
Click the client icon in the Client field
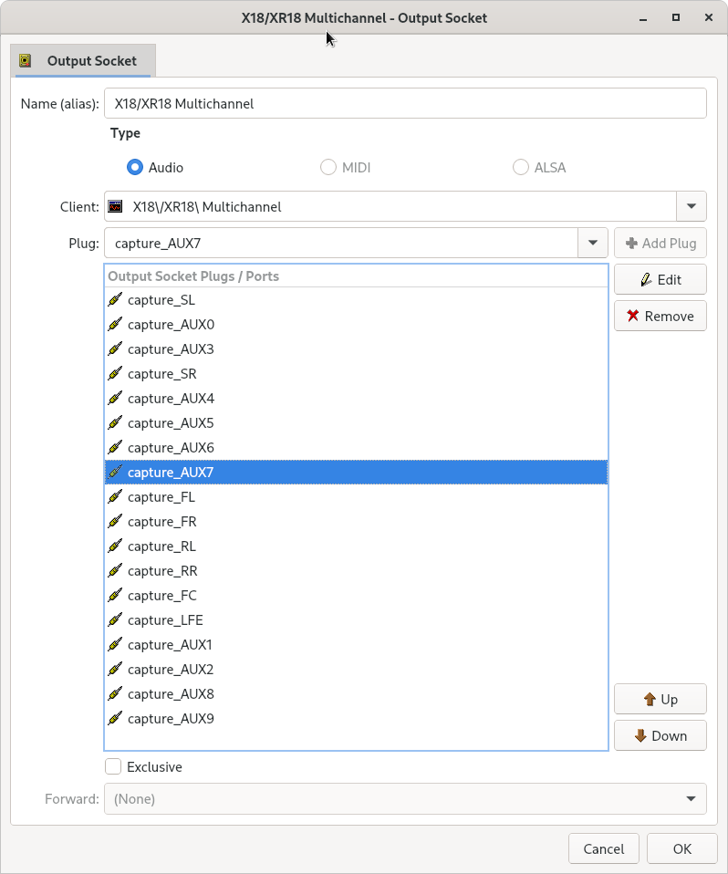(115, 207)
